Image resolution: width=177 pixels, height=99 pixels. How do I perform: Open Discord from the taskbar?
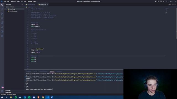[34, 97]
